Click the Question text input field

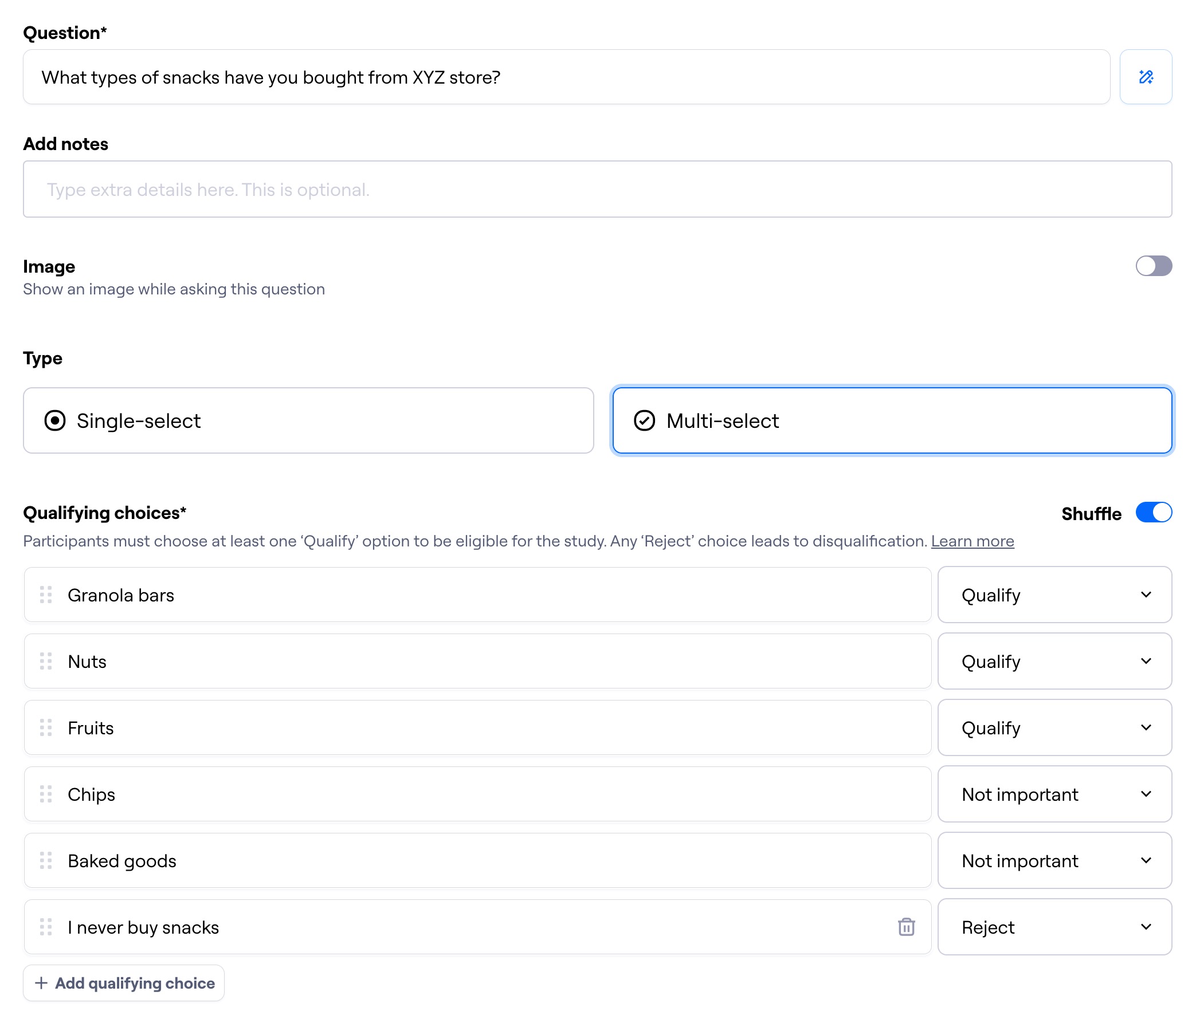[x=566, y=77]
